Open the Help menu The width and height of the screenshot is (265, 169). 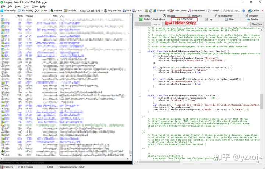(x=43, y=6)
